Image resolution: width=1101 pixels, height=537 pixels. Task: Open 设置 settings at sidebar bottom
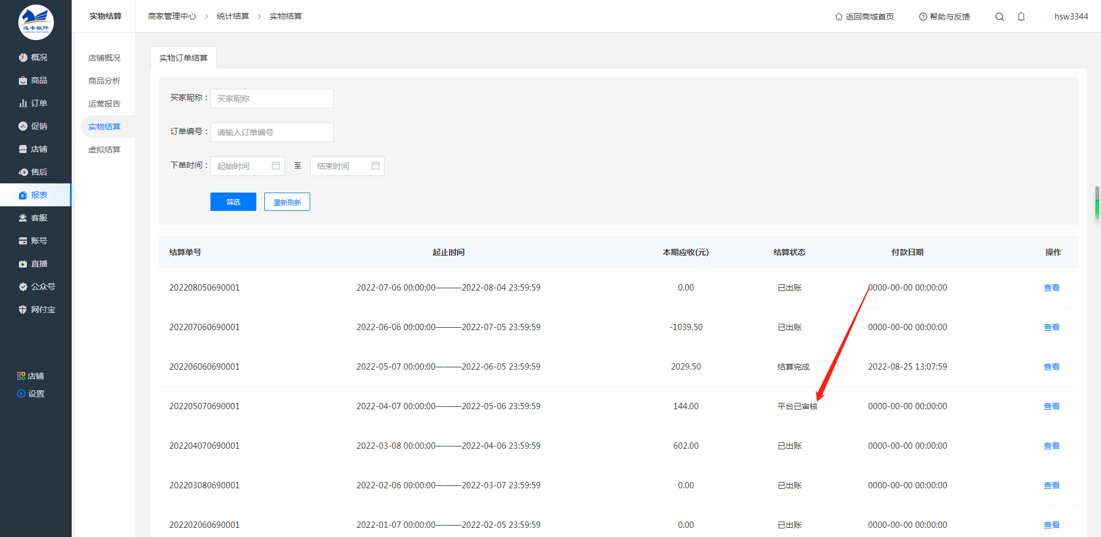tap(31, 394)
